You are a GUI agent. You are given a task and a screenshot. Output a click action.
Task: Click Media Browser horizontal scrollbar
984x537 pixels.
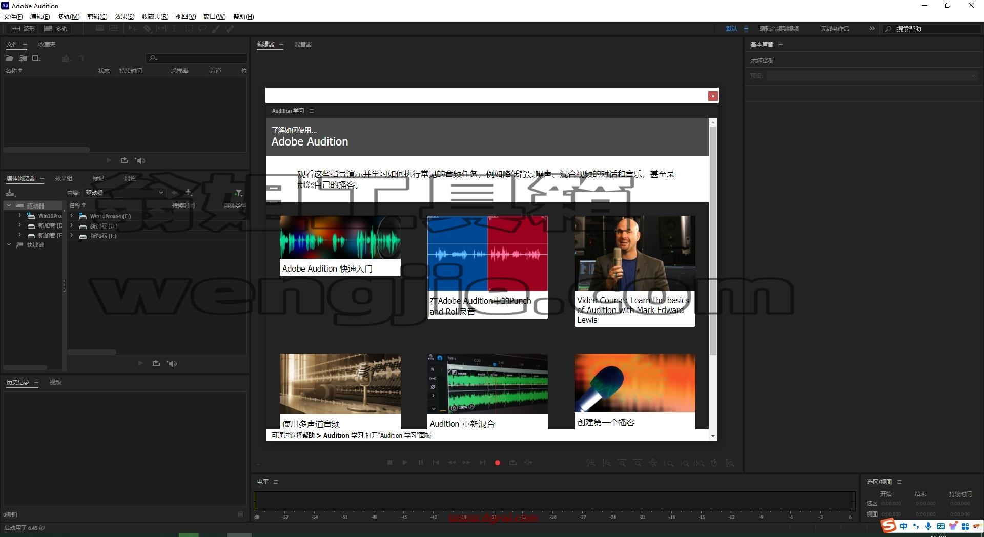click(x=92, y=352)
